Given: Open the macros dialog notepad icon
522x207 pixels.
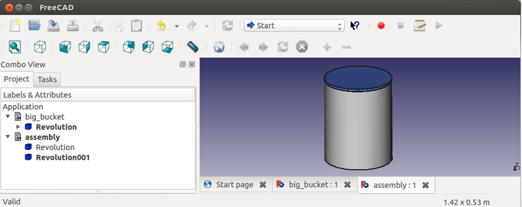Looking at the screenshot, I should pyautogui.click(x=420, y=26).
